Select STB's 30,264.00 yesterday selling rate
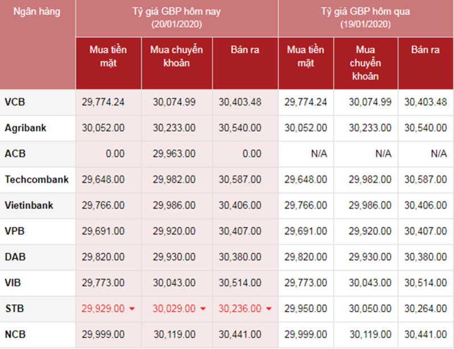Image resolution: width=454 pixels, height=349 pixels. pos(426,309)
